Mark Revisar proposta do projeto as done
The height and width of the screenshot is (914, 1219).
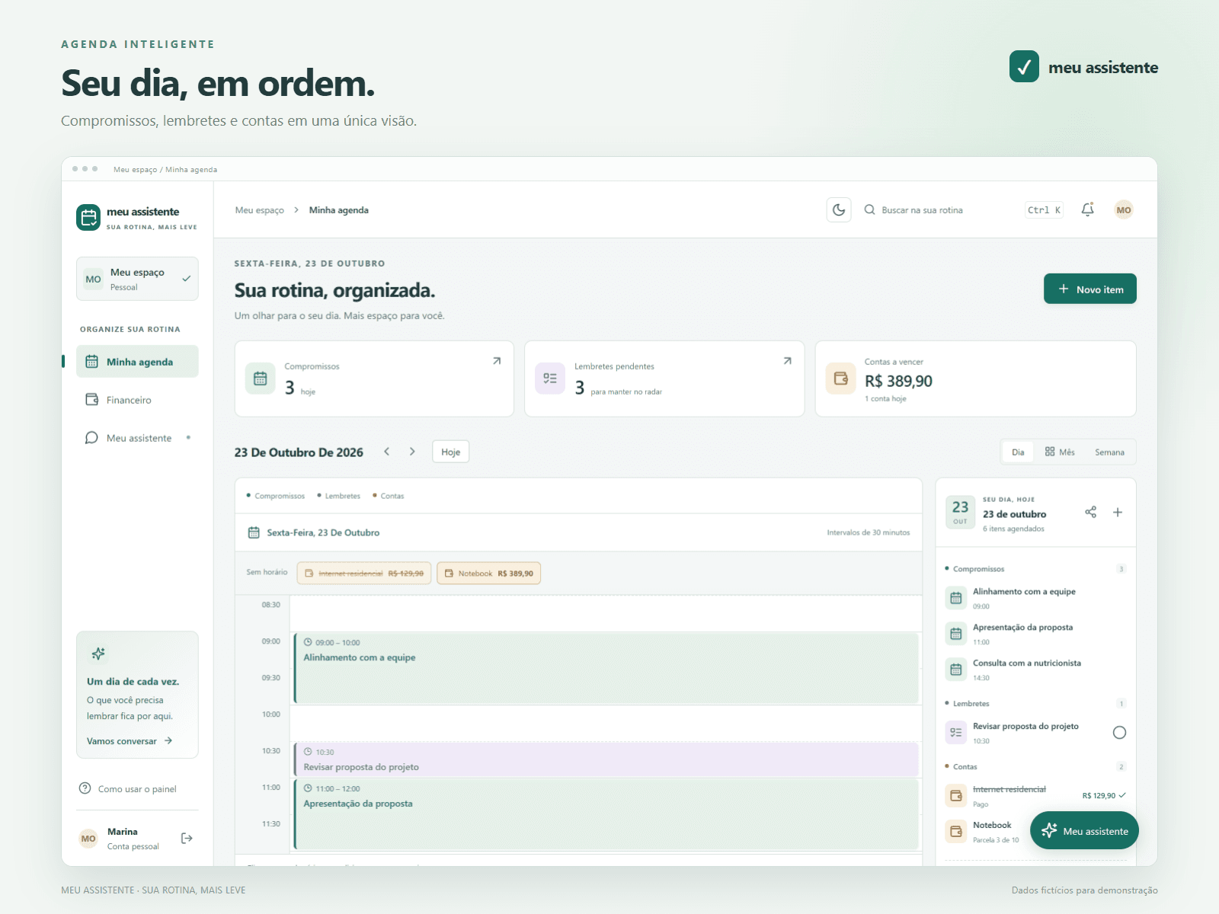point(1119,733)
